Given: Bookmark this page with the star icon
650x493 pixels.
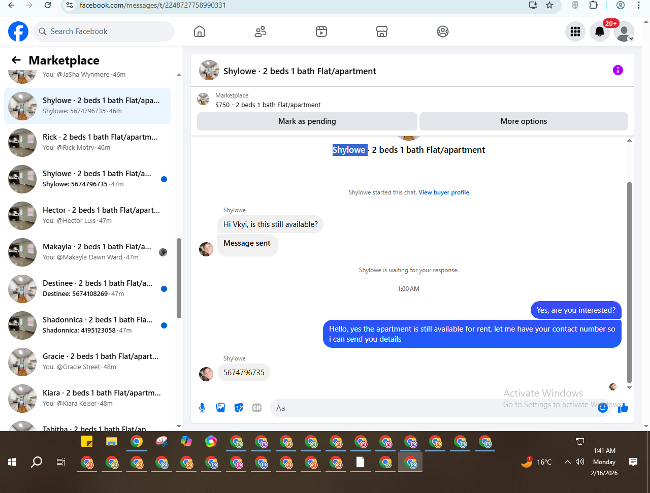Looking at the screenshot, I should [549, 5].
